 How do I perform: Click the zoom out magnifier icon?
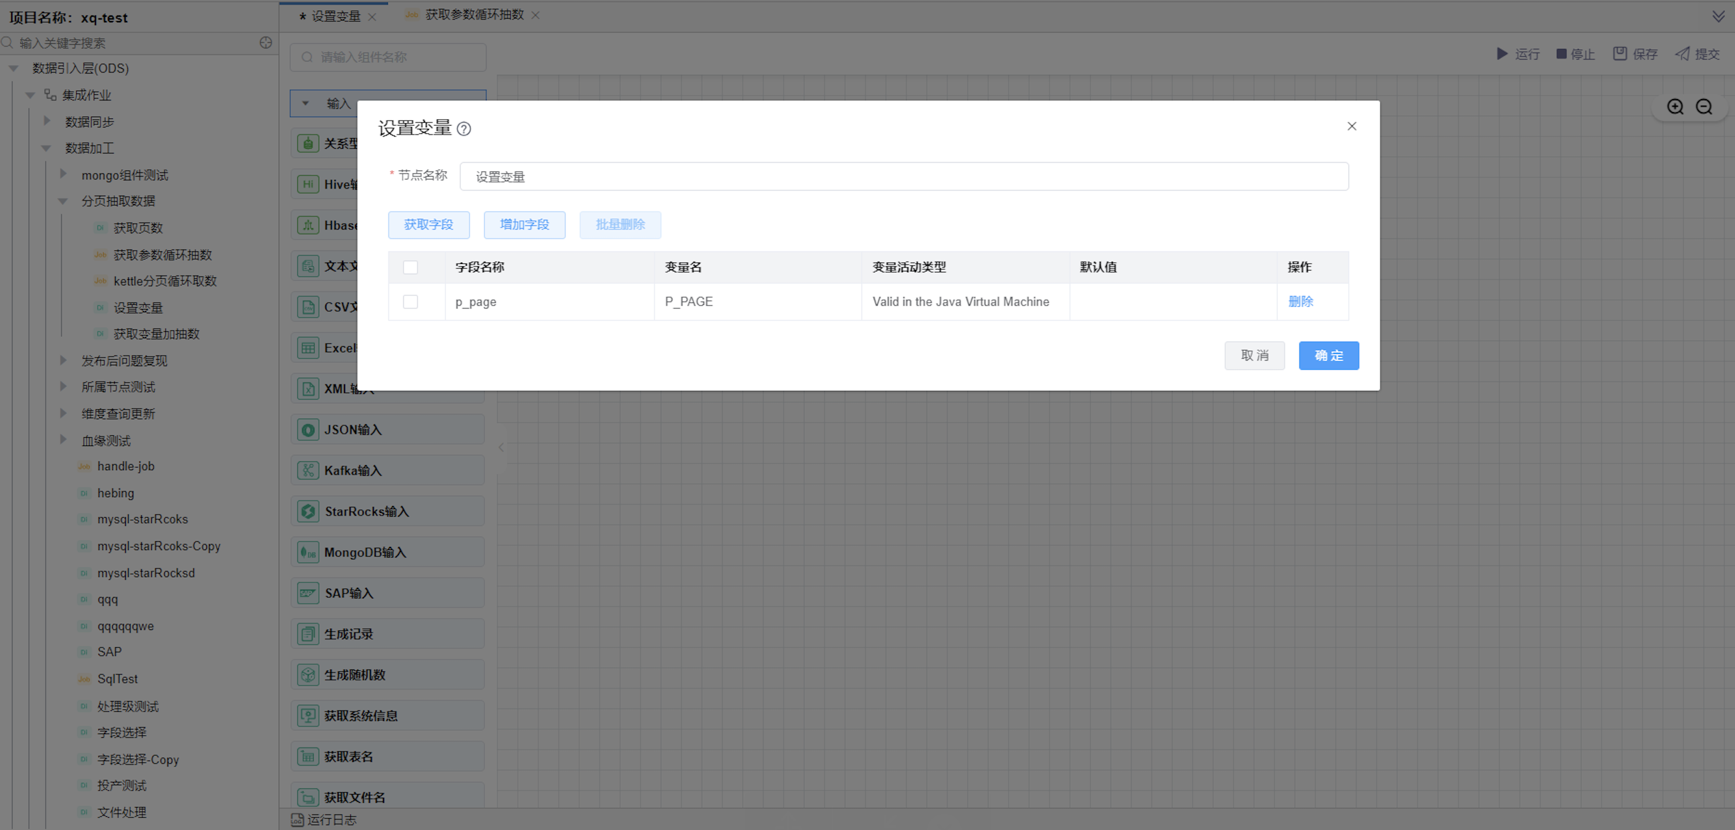tap(1703, 107)
